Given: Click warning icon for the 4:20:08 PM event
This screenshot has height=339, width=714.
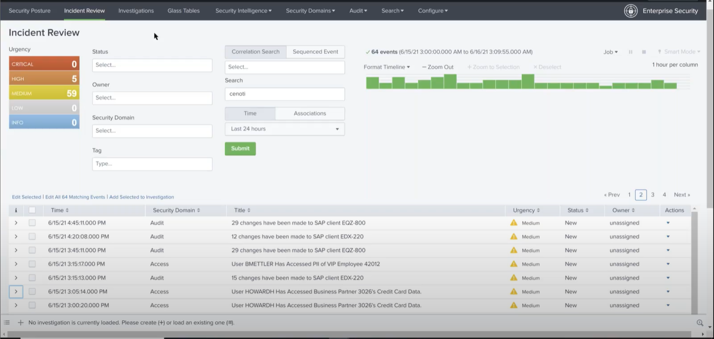Looking at the screenshot, I should [x=514, y=236].
